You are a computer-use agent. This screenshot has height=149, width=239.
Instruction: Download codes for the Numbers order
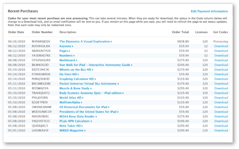point(221,55)
